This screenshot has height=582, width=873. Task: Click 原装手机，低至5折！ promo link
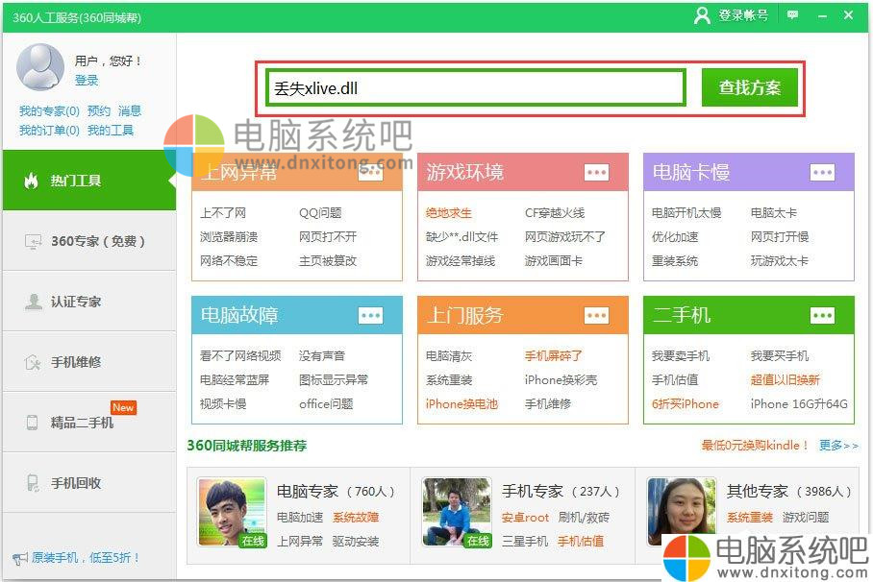86,558
